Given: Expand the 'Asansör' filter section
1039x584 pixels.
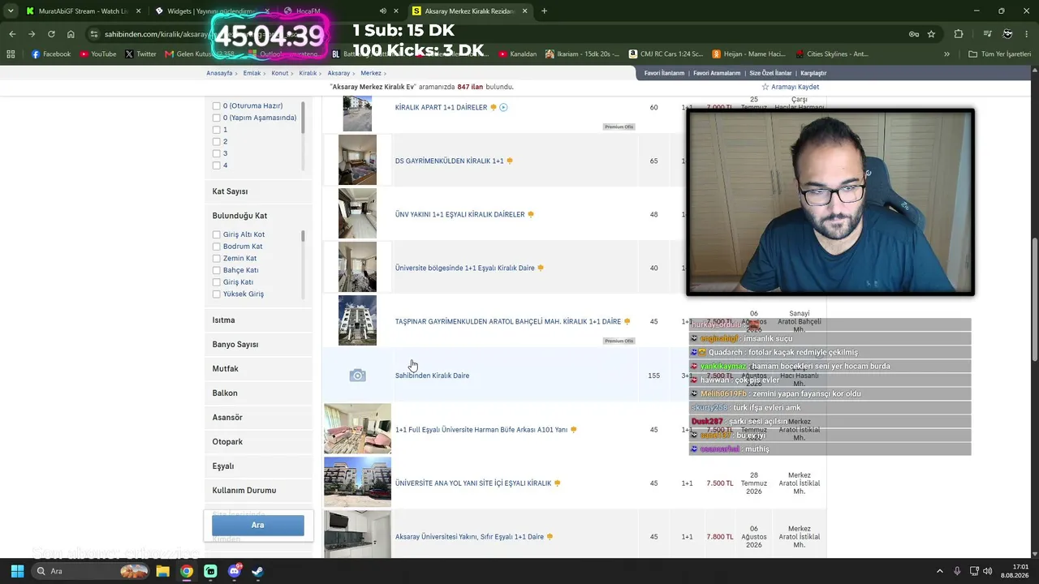Looking at the screenshot, I should pos(258,418).
